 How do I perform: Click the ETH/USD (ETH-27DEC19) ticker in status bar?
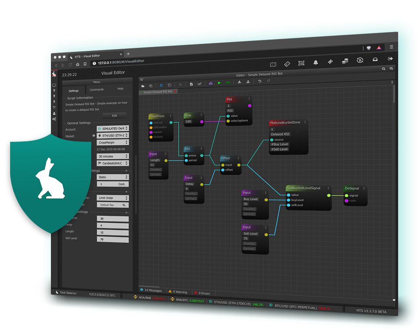pyautogui.click(x=236, y=303)
